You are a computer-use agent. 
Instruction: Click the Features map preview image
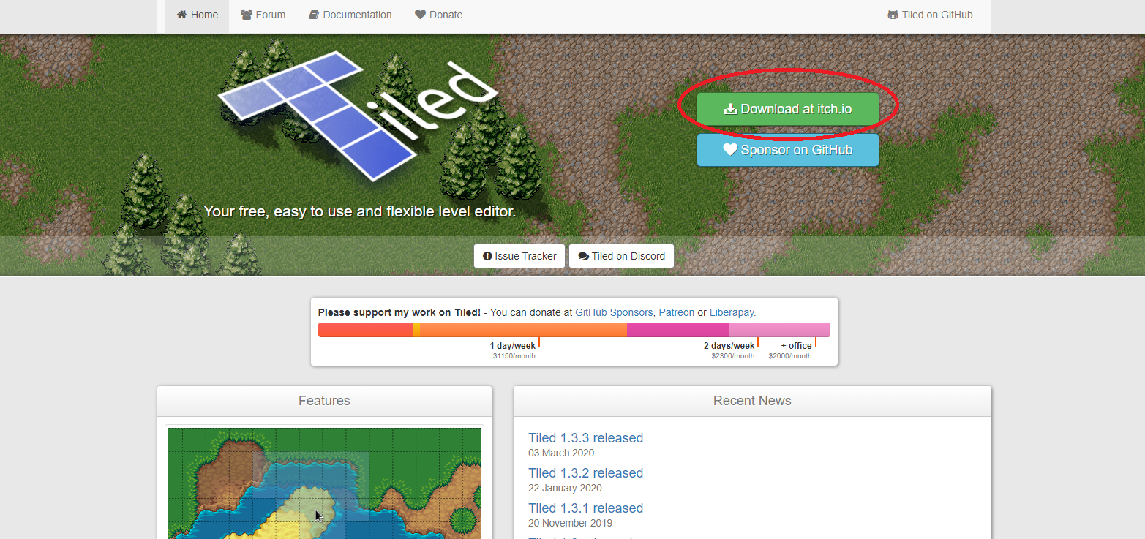click(324, 483)
